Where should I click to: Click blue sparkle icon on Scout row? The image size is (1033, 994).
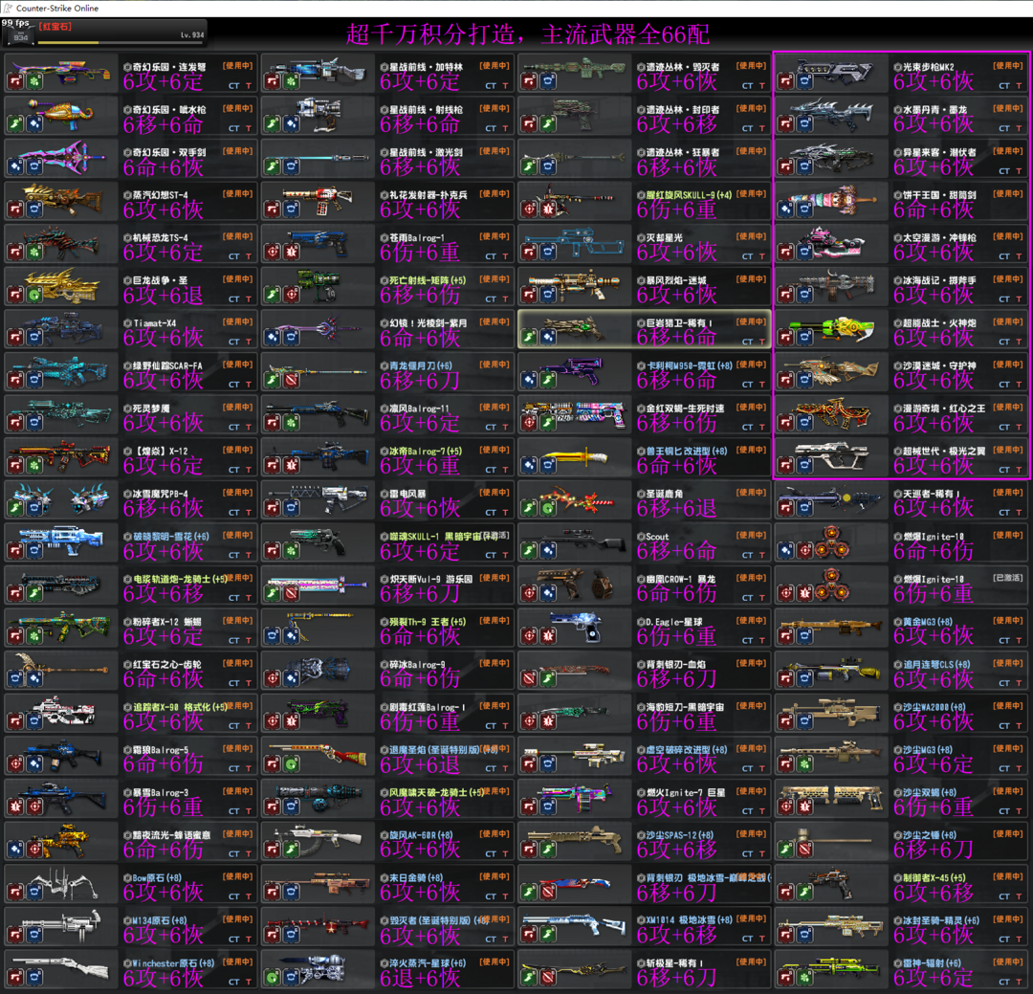(548, 550)
